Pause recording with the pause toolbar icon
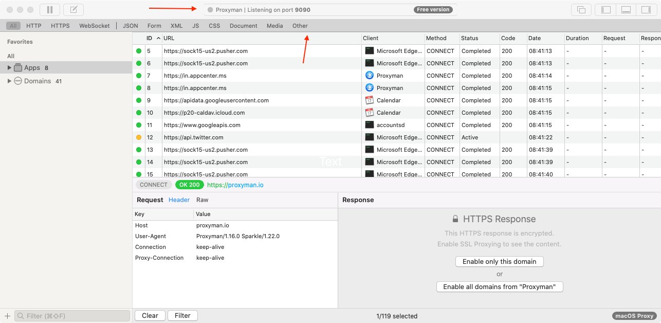The height and width of the screenshot is (323, 661). tap(49, 9)
